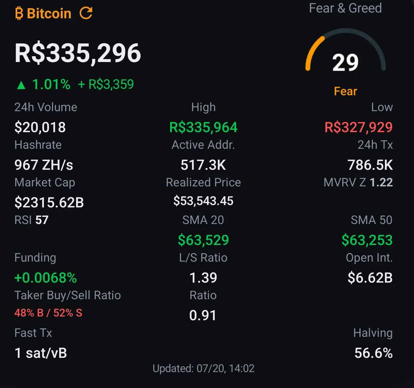This screenshot has width=414, height=388.
Task: Click the + R$3,359 change amount
Action: (106, 84)
